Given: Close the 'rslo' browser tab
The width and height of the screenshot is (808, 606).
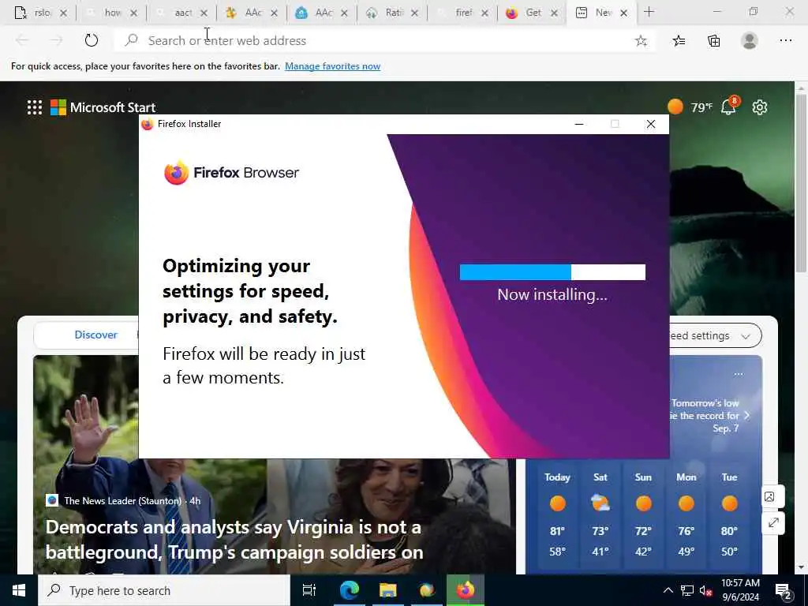Looking at the screenshot, I should pyautogui.click(x=63, y=13).
